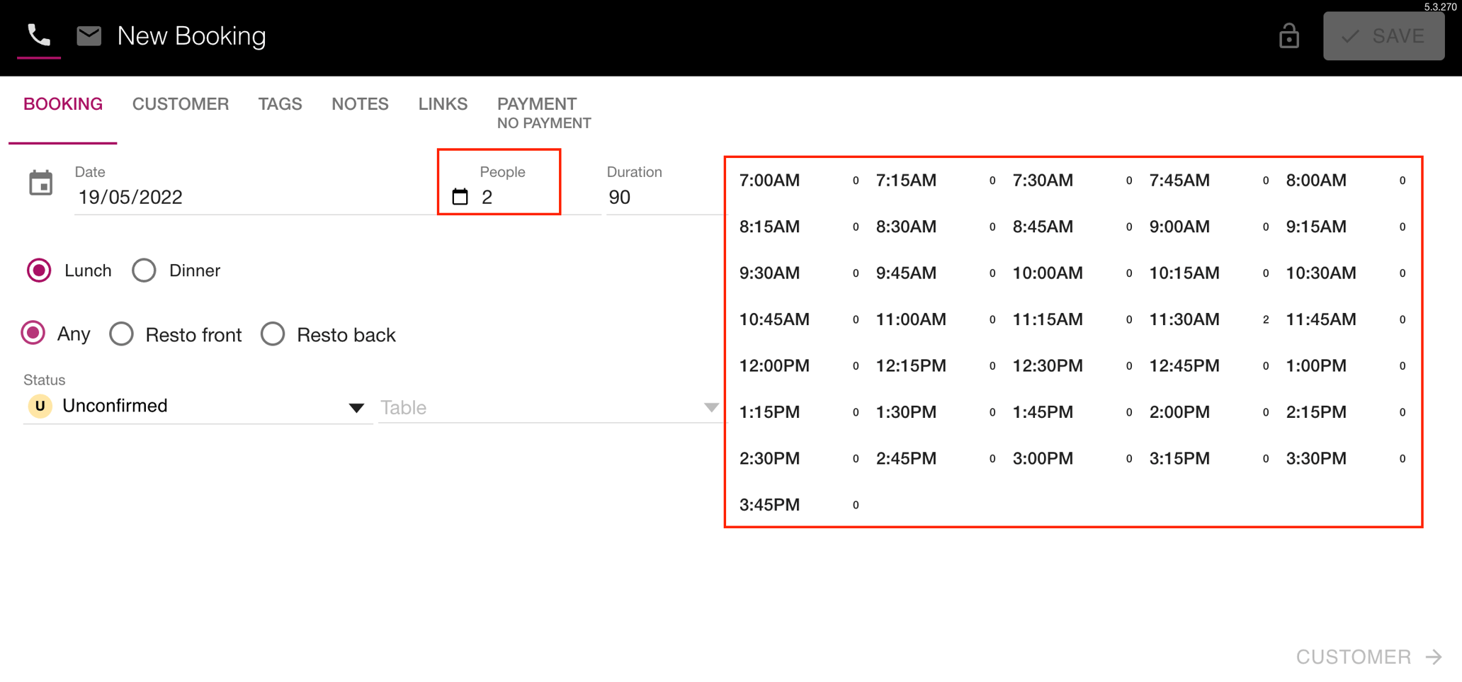This screenshot has height=682, width=1462.
Task: Choose the Resto back radio option
Action: coord(273,334)
